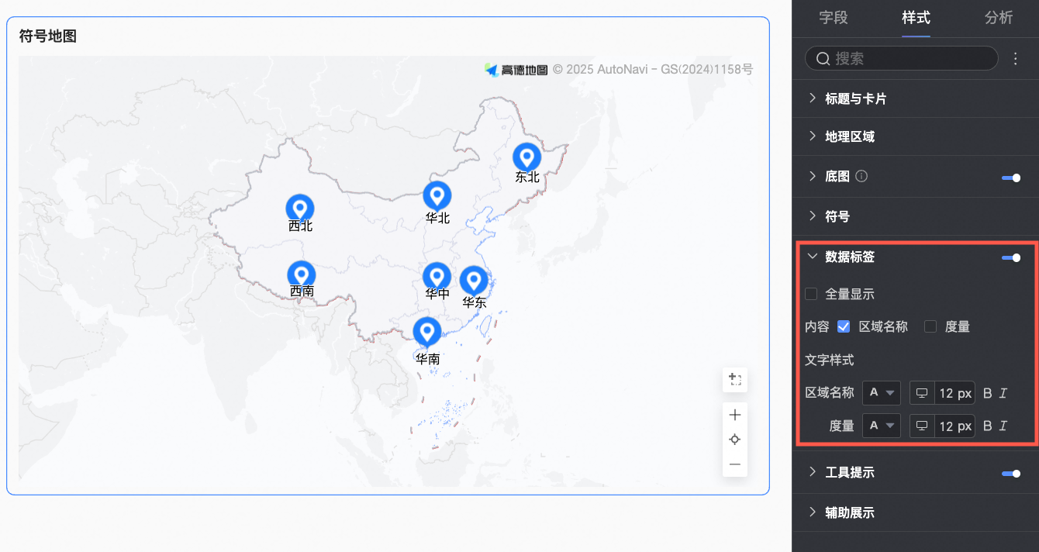
Task: Click the device icon in 度量 font size
Action: click(x=922, y=426)
